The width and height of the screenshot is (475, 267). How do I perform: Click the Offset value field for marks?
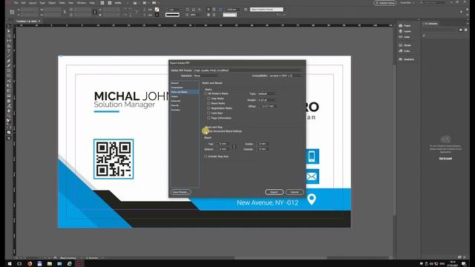click(x=269, y=106)
